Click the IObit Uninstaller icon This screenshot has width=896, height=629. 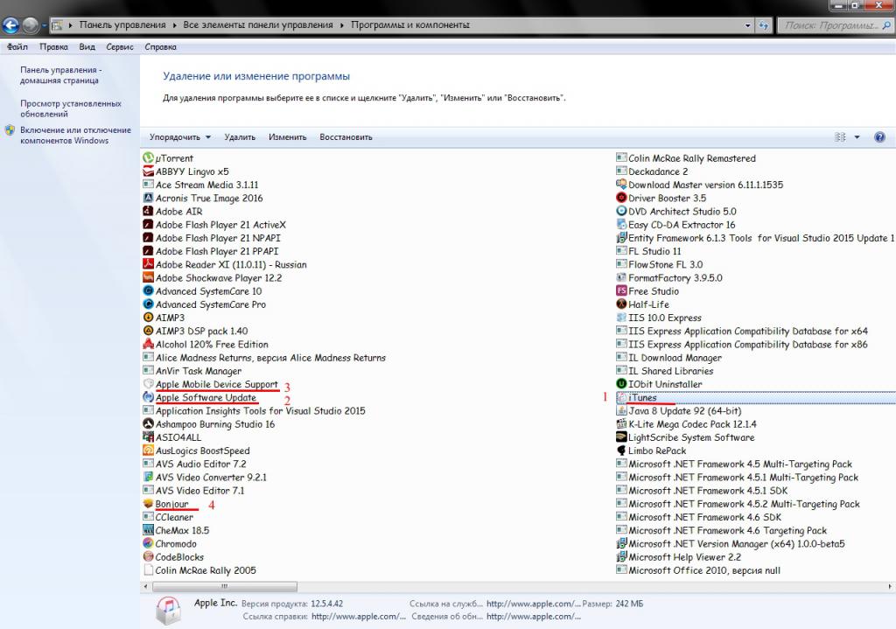(x=621, y=384)
